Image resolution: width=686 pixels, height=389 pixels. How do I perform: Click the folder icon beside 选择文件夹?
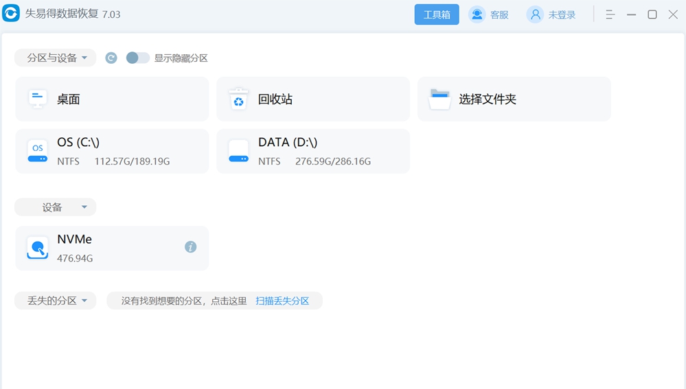[x=439, y=99]
